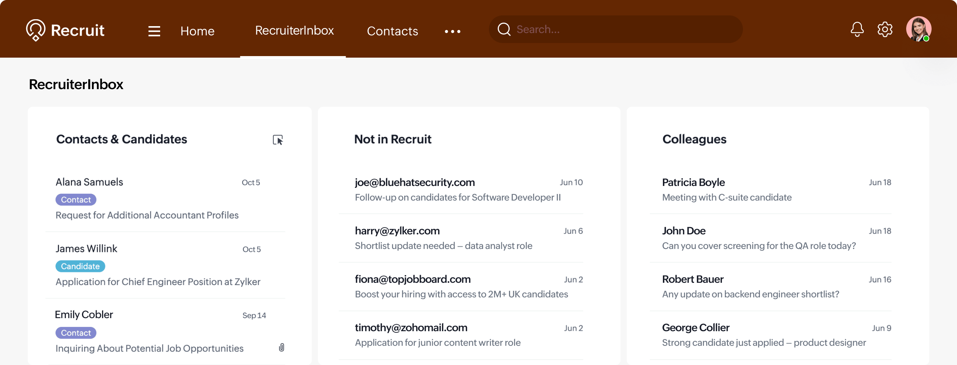Switch to the Home tab
This screenshot has width=957, height=365.
[197, 31]
